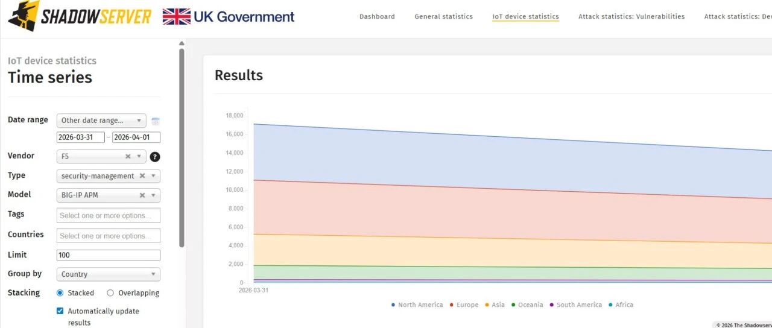Open the General statistics menu
This screenshot has height=328, width=772.
443,17
